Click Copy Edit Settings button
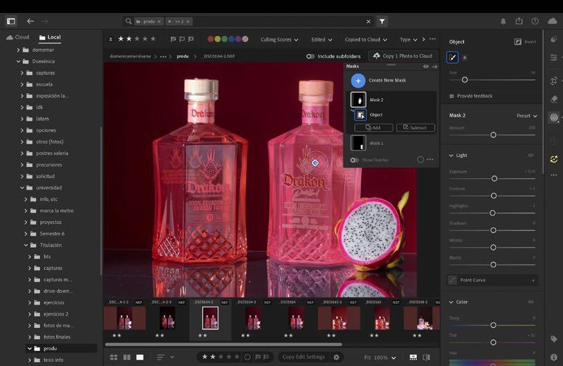 click(304, 357)
